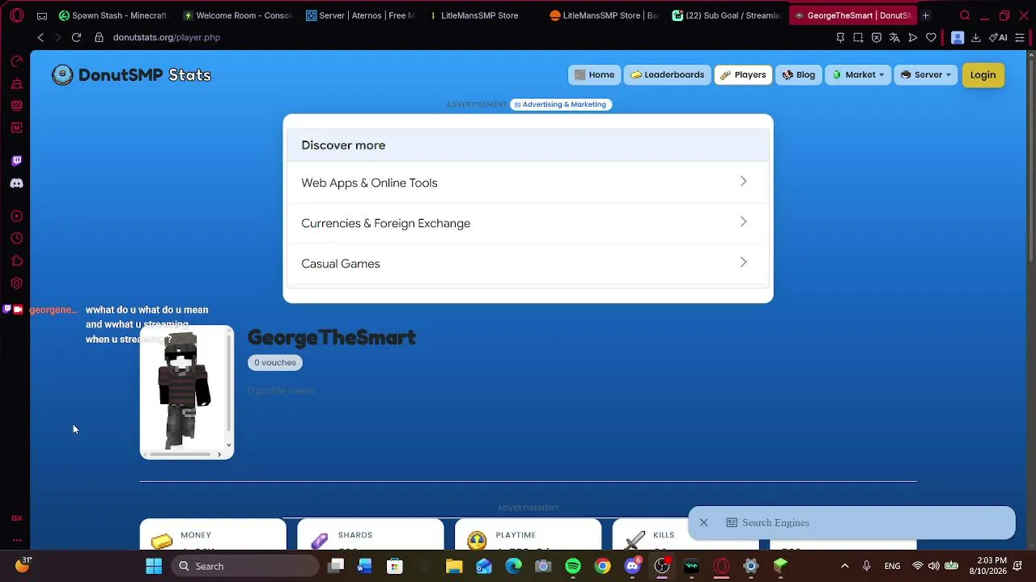The image size is (1036, 582).
Task: Close the Search Engines popup
Action: click(704, 523)
